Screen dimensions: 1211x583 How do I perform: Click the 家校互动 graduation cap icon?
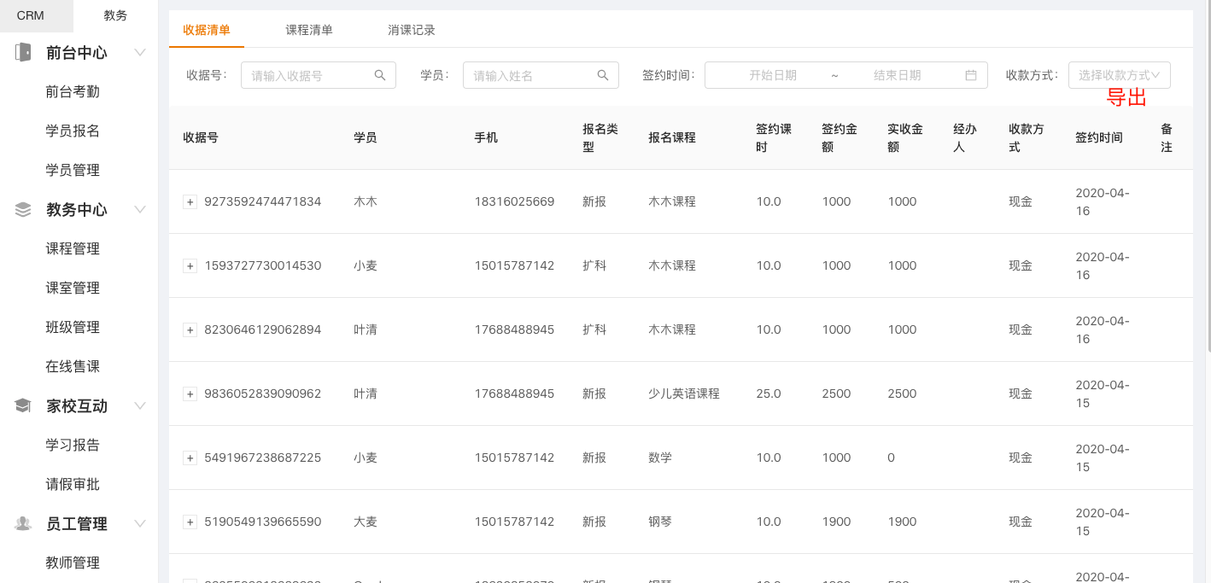tap(23, 405)
